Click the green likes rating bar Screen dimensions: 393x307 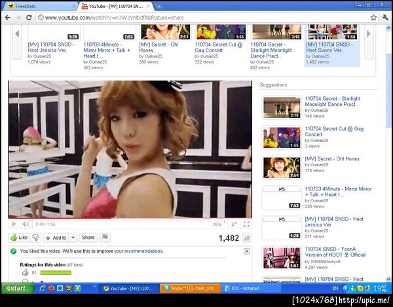coord(56,273)
